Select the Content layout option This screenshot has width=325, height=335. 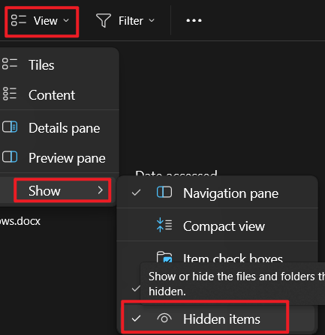(x=59, y=94)
